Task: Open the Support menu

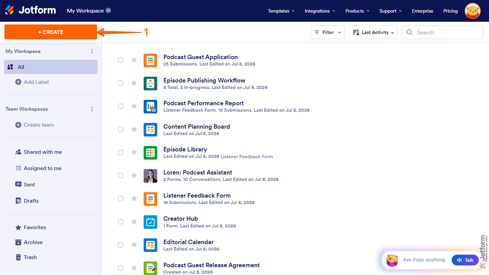Action: click(391, 11)
